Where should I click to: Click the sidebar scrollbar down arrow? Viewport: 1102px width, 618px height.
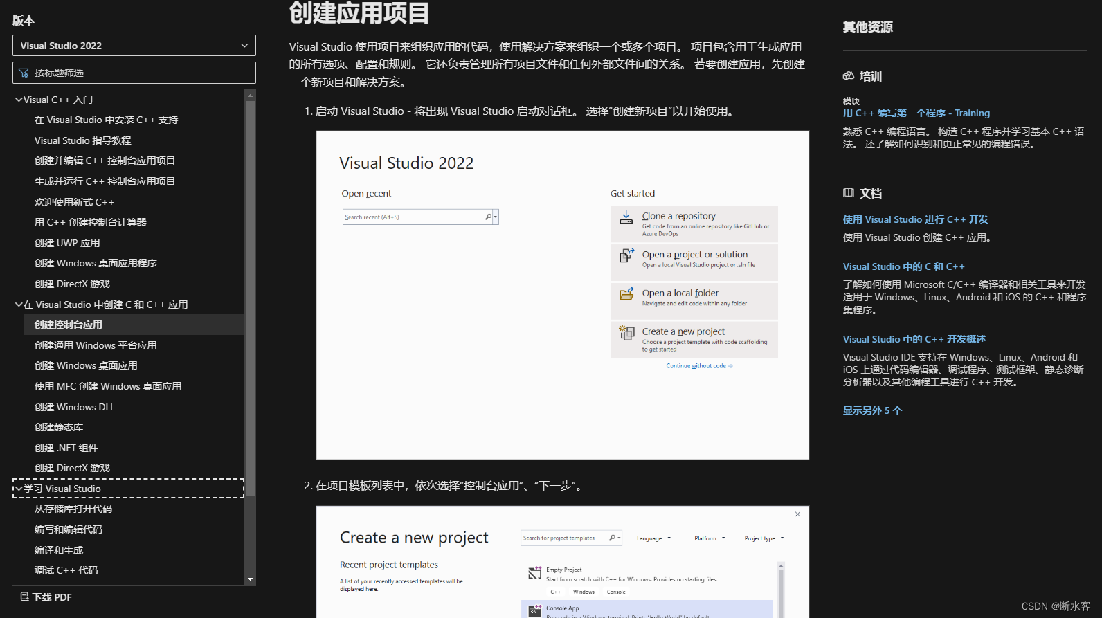[250, 579]
